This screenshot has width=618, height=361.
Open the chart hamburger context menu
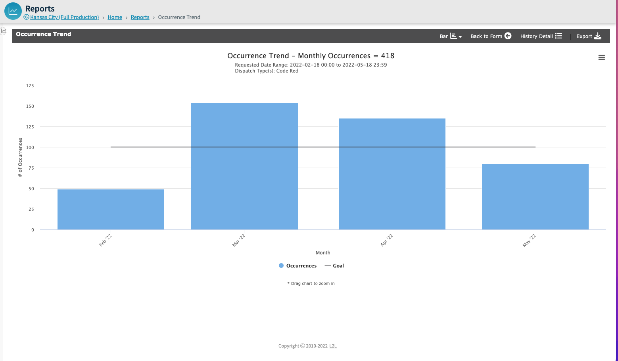tap(602, 57)
